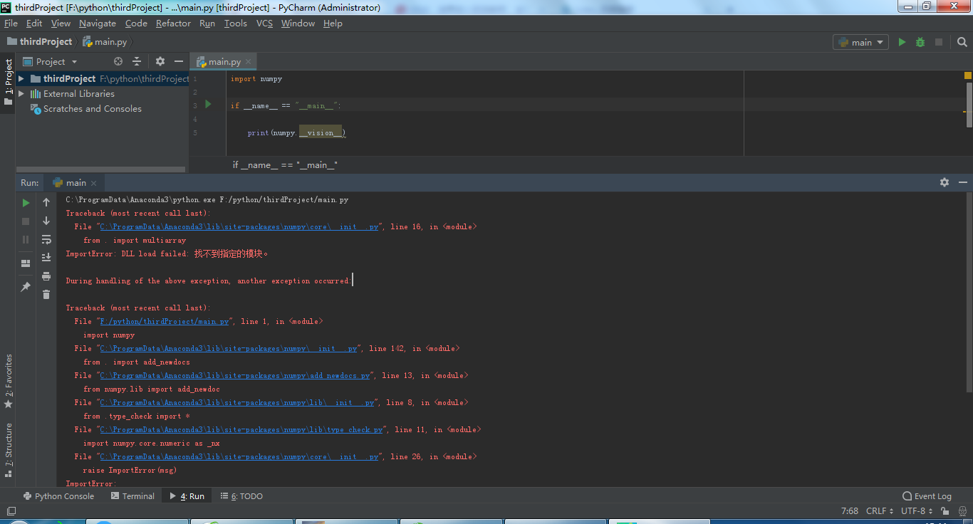973x524 pixels.
Task: Open UTF-8 encoding dropdown
Action: pos(917,511)
